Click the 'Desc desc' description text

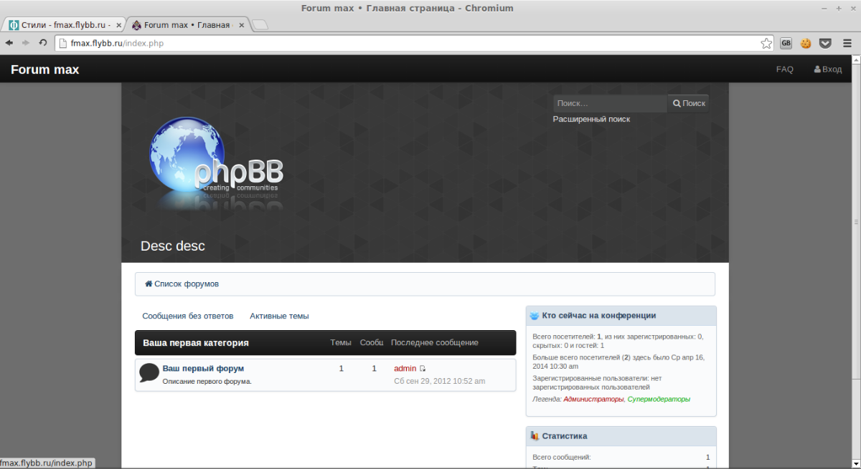click(x=173, y=246)
